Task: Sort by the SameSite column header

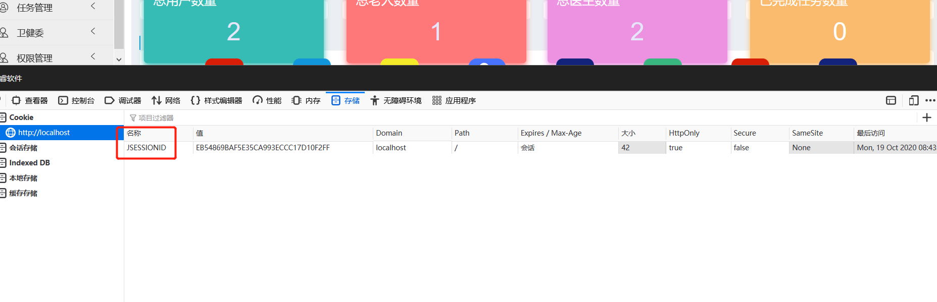Action: click(x=821, y=133)
